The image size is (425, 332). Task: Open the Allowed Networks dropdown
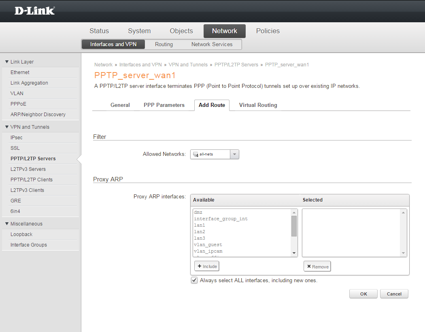tap(234, 154)
